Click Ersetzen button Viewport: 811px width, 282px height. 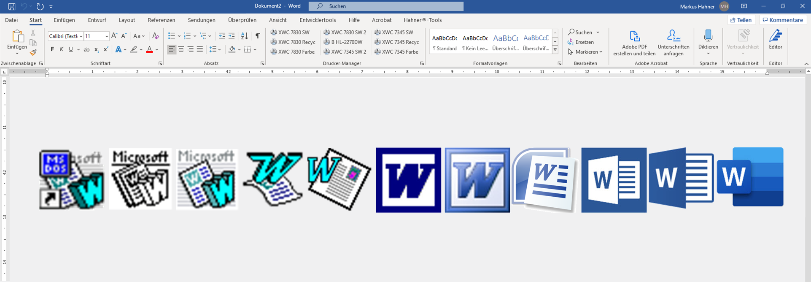581,42
